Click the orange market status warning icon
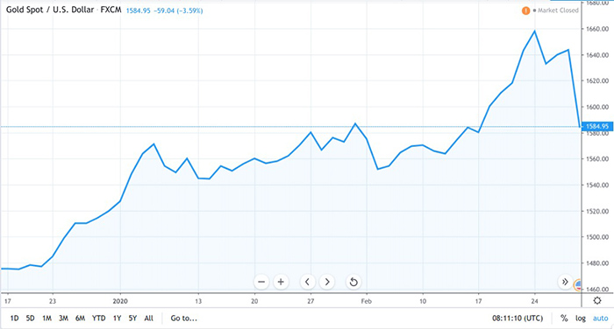 click(x=526, y=10)
